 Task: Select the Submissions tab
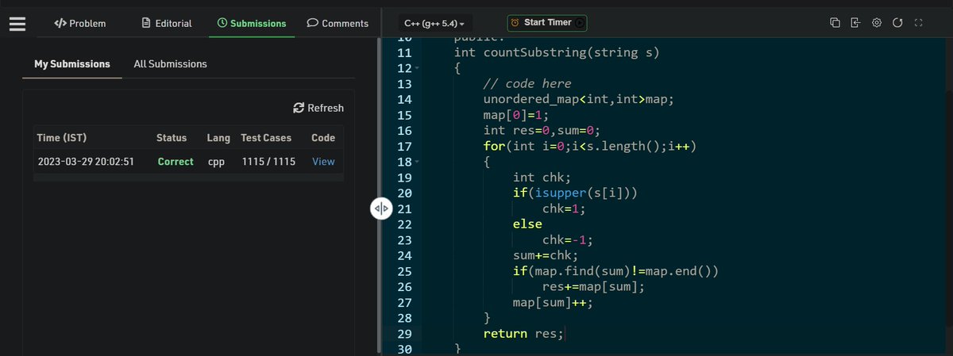click(x=252, y=23)
